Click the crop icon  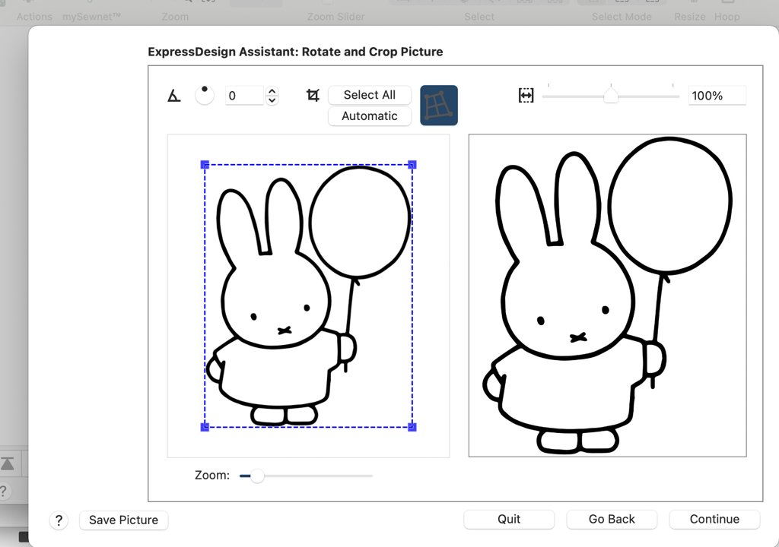tap(313, 95)
